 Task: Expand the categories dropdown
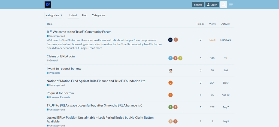(54, 15)
